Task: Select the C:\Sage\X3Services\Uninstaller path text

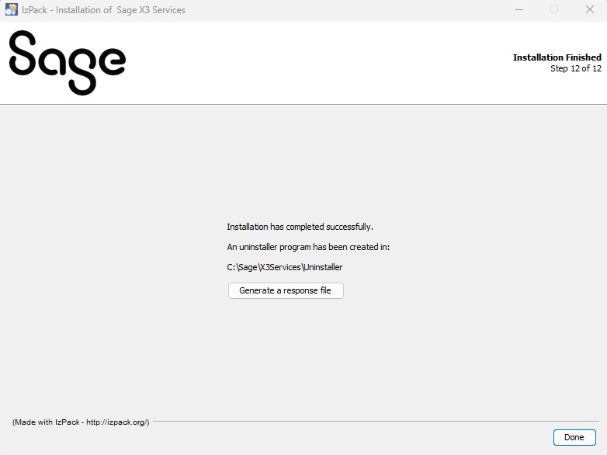Action: click(284, 267)
